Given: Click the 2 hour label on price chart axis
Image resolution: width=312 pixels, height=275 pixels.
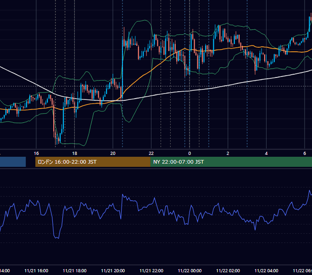Looking at the screenshot, I should pos(228,154).
